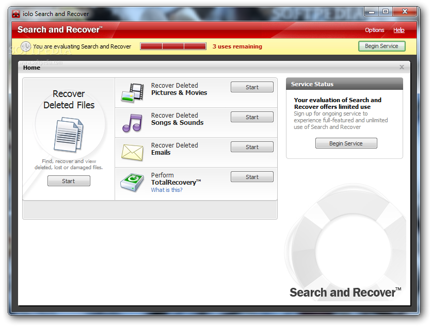Click the red uses-remaining progress bar
This screenshot has height=326, width=431.
[x=173, y=46]
